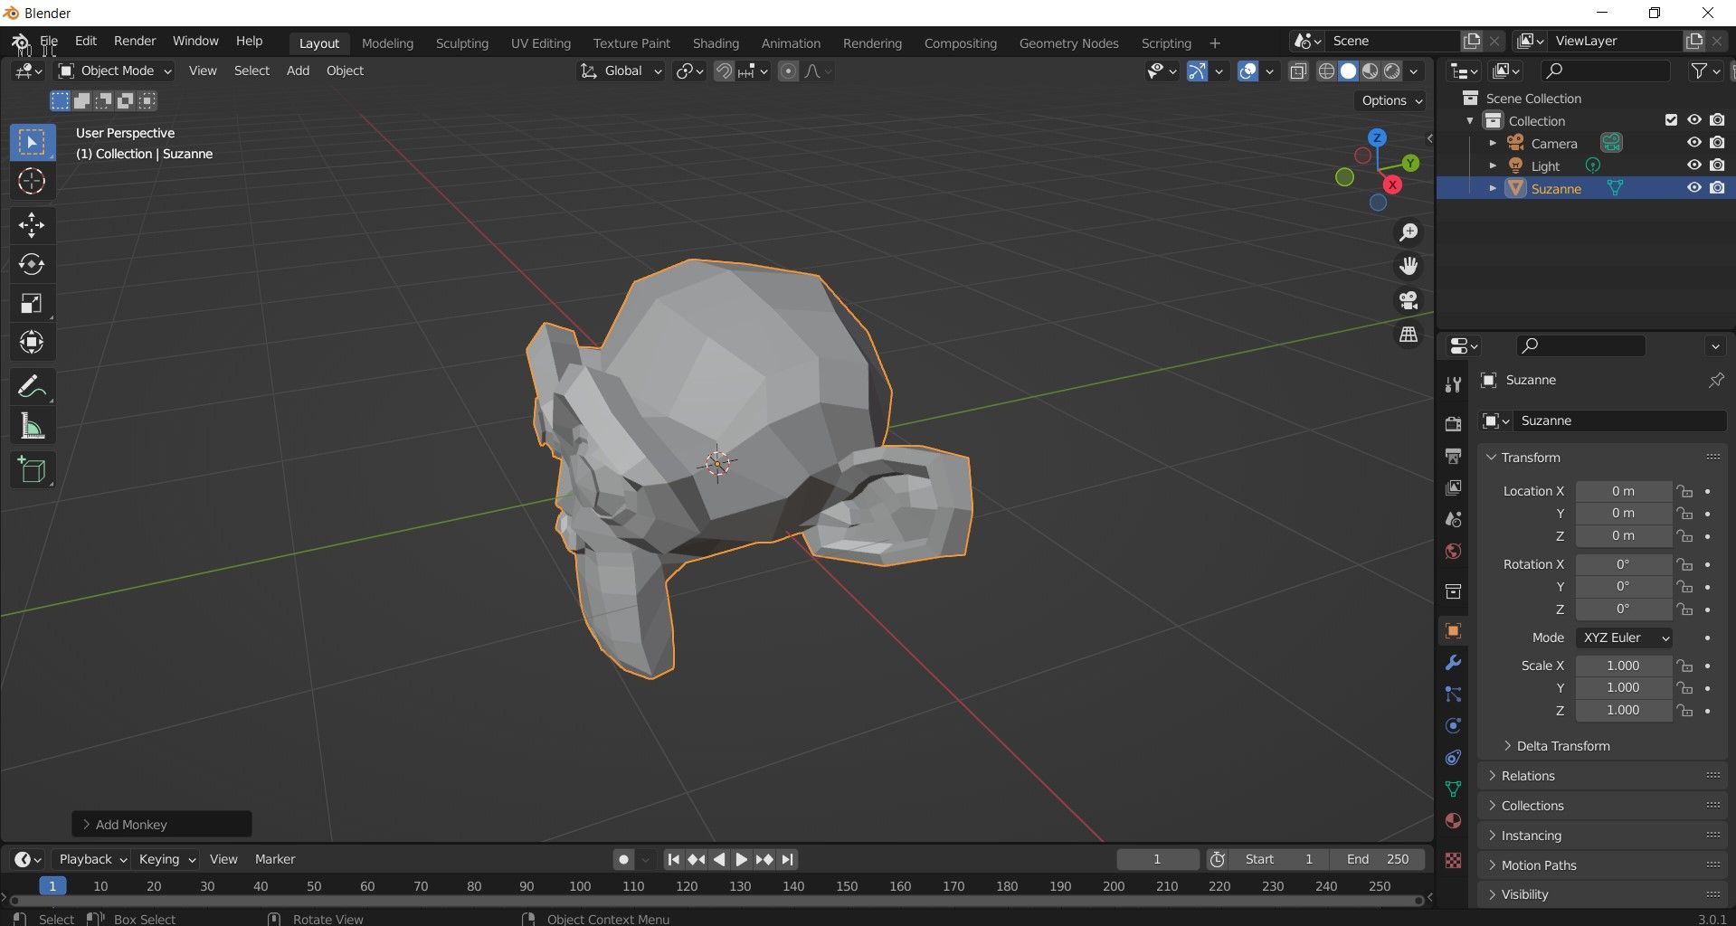
Task: Open the Material Properties tab
Action: pyautogui.click(x=1453, y=819)
